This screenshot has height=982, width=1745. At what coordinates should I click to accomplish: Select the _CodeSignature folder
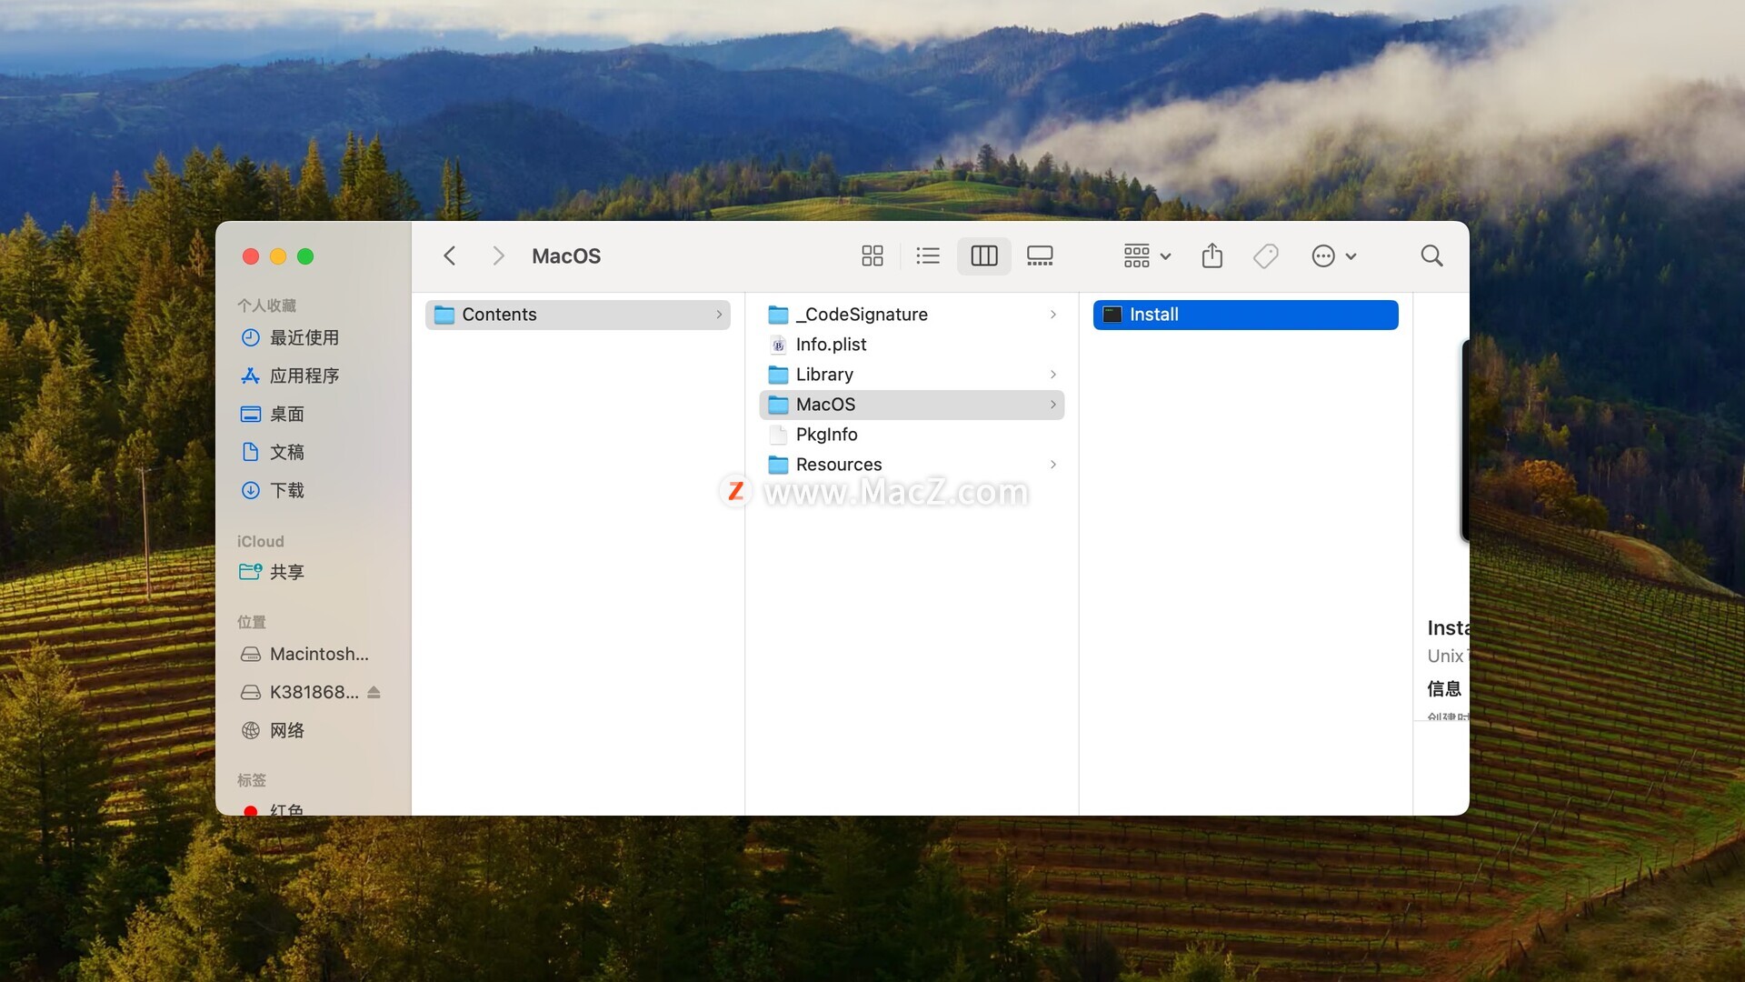[912, 315]
